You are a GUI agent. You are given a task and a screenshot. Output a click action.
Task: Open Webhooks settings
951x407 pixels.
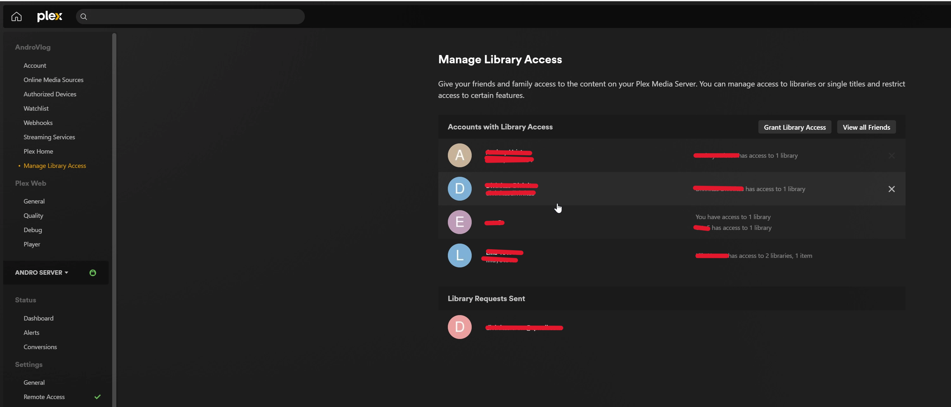tap(38, 123)
